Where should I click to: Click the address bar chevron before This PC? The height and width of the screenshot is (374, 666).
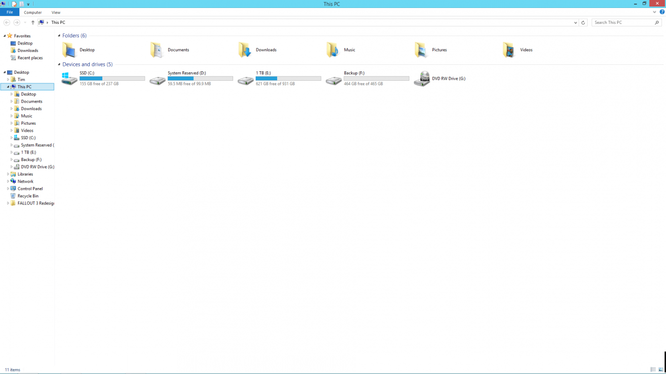[x=47, y=22]
